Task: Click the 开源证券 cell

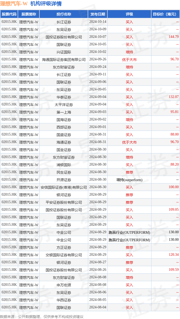Action: [x=64, y=180]
